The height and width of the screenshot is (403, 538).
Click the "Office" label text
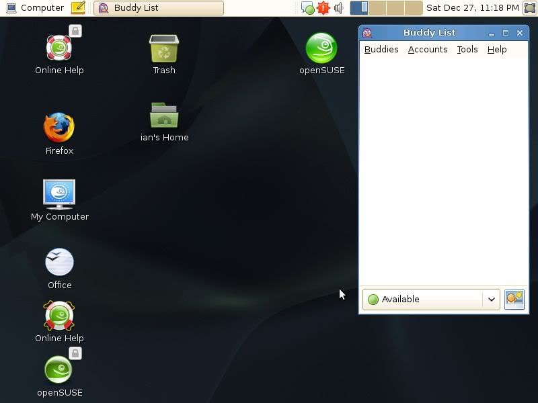(60, 285)
